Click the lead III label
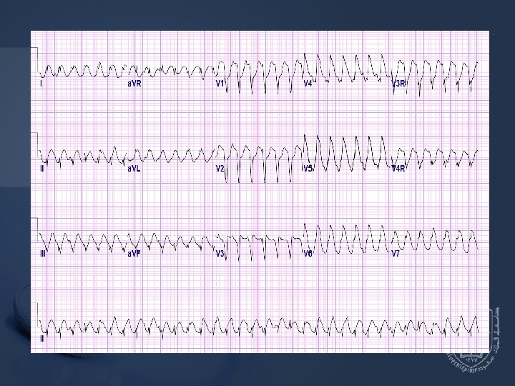The height and width of the screenshot is (386, 515). coord(43,254)
